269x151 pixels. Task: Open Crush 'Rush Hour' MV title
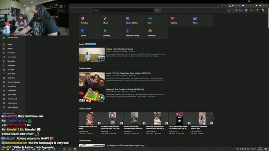click(128, 73)
